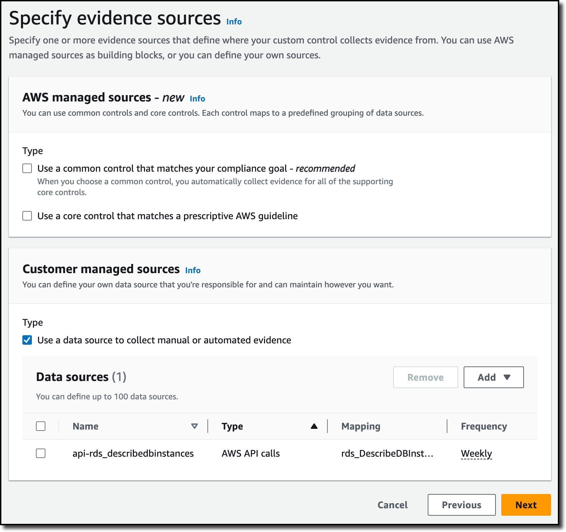Click the Frequency column header
Viewport: 566px width, 532px height.
tap(484, 426)
